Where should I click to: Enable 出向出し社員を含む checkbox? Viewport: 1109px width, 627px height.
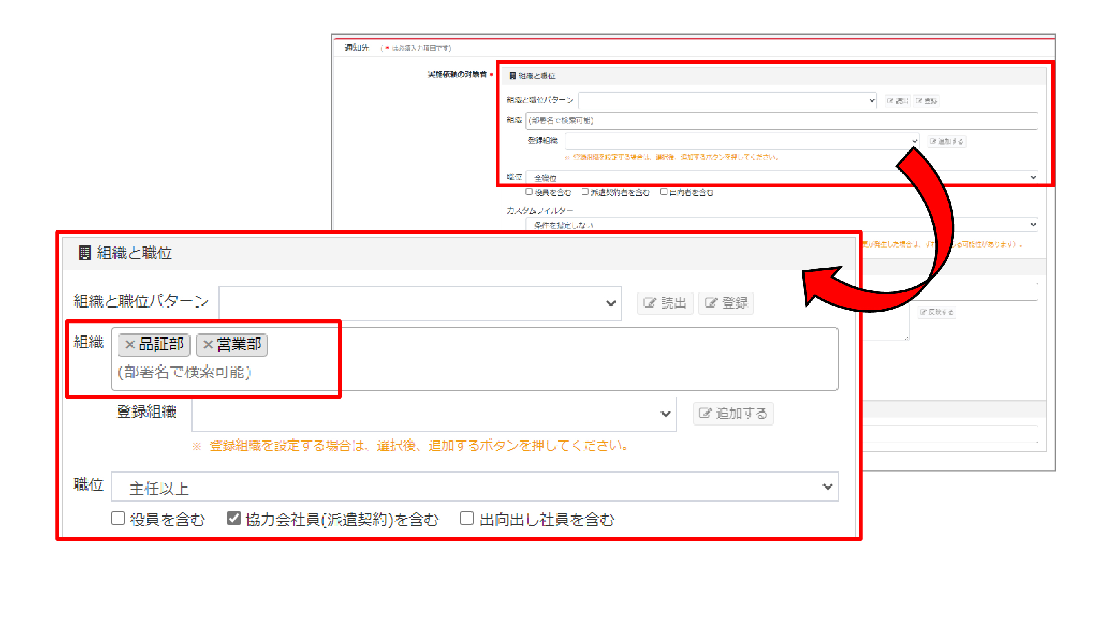pos(467,518)
